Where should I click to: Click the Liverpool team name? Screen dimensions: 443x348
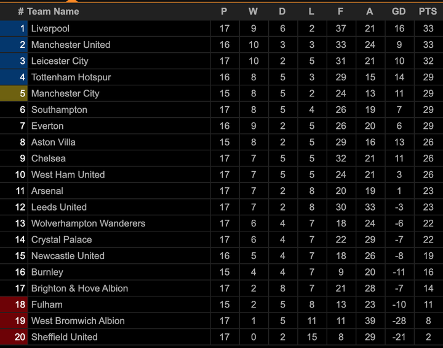click(x=50, y=28)
